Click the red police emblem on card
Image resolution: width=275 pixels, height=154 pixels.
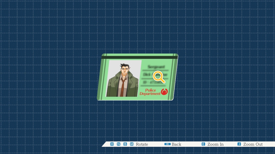point(164,92)
